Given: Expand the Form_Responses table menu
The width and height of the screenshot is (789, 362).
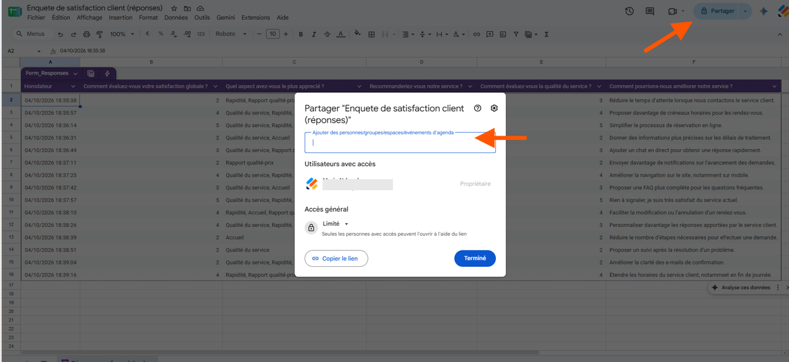Looking at the screenshot, I should click(75, 74).
